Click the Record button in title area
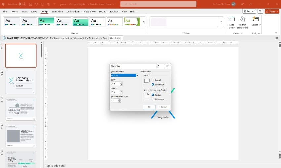The height and width of the screenshot is (168, 281). [249, 11]
